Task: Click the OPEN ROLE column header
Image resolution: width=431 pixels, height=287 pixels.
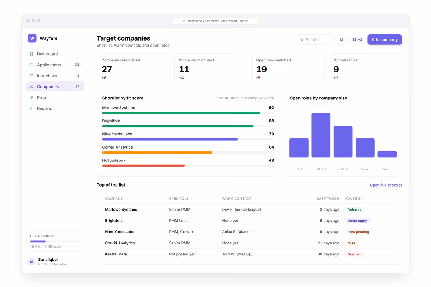Action: pyautogui.click(x=179, y=199)
